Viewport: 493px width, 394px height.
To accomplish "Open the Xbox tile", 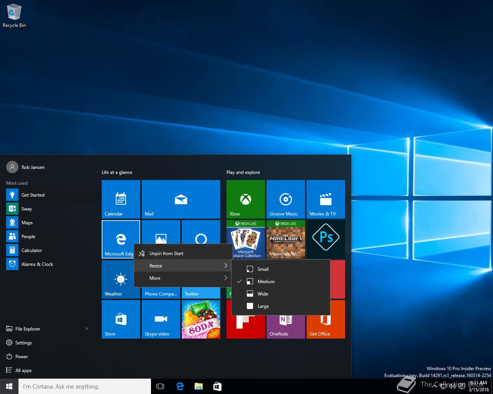I will (246, 199).
